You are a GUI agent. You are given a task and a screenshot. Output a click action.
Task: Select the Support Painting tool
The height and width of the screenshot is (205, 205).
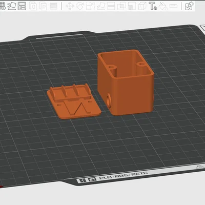click(132, 6)
